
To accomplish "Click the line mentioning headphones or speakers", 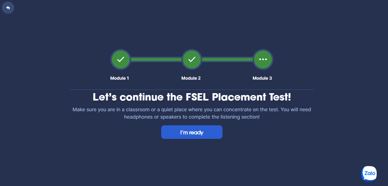I will click(192, 117).
